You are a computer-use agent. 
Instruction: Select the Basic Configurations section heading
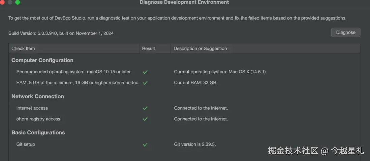(x=38, y=133)
